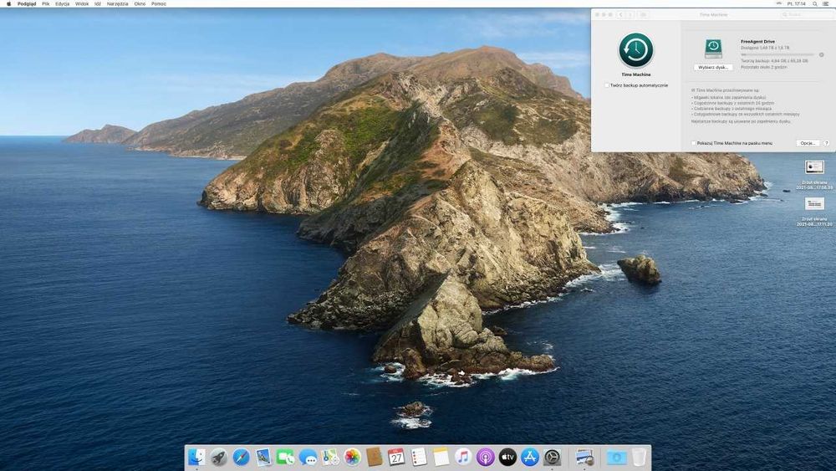Check 'Pokazuj Time Machine na pasku menu'
The height and width of the screenshot is (471, 836).
[x=694, y=143]
